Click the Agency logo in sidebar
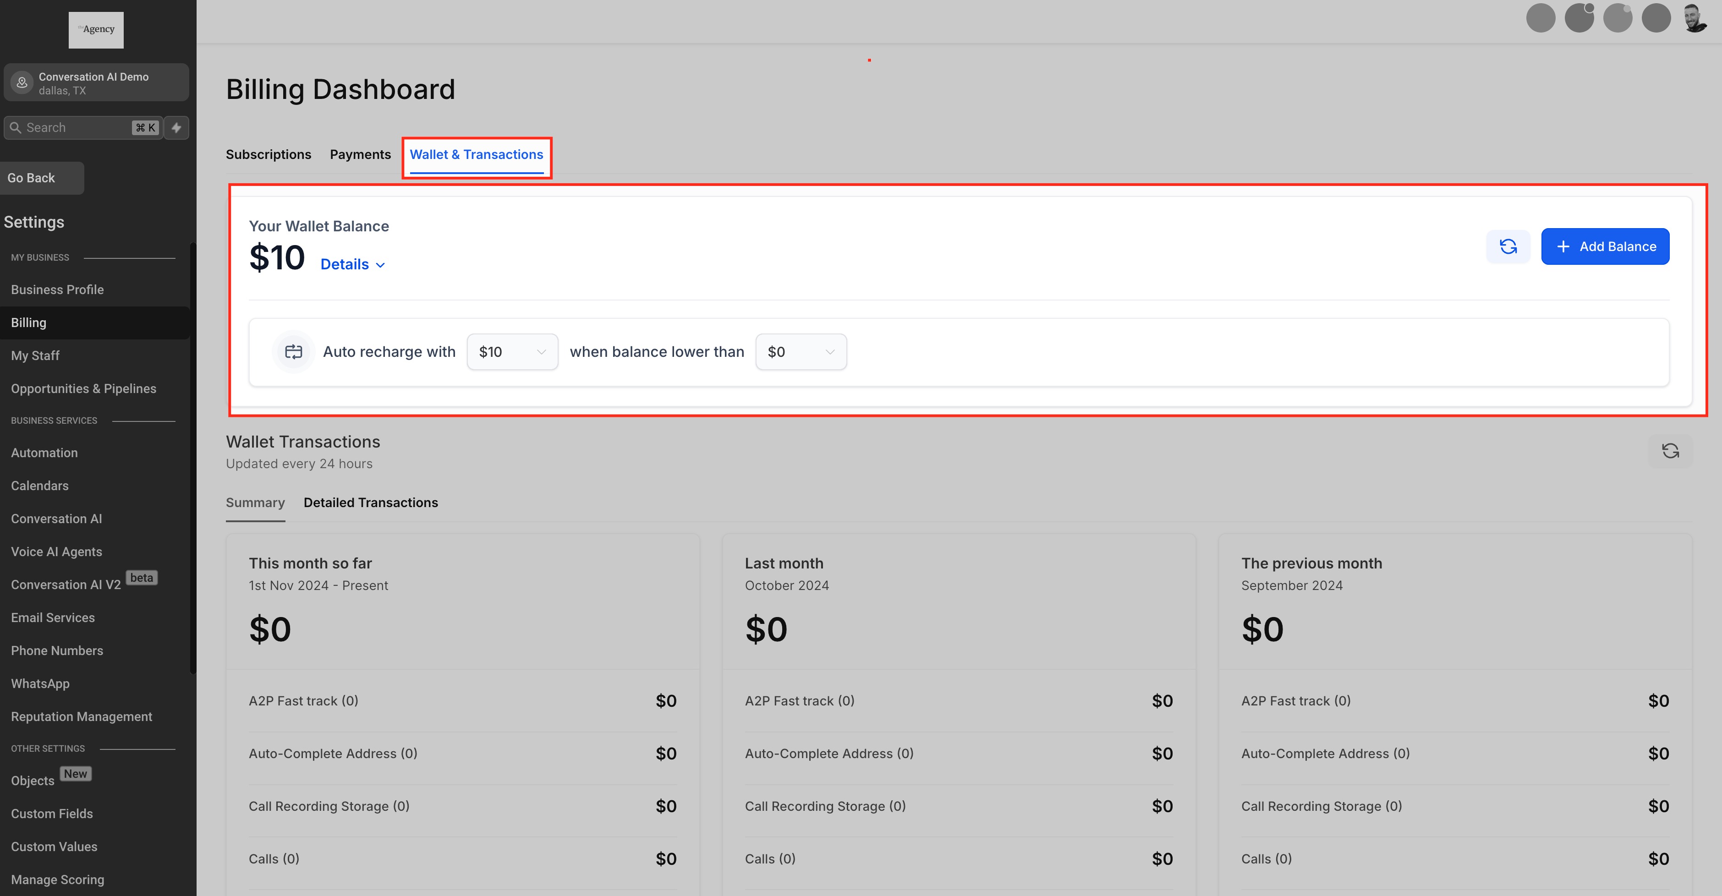 pos(96,29)
